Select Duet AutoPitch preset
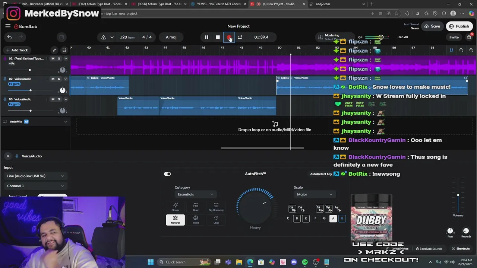Screen dimensions: 477x268 [x=196, y=207]
